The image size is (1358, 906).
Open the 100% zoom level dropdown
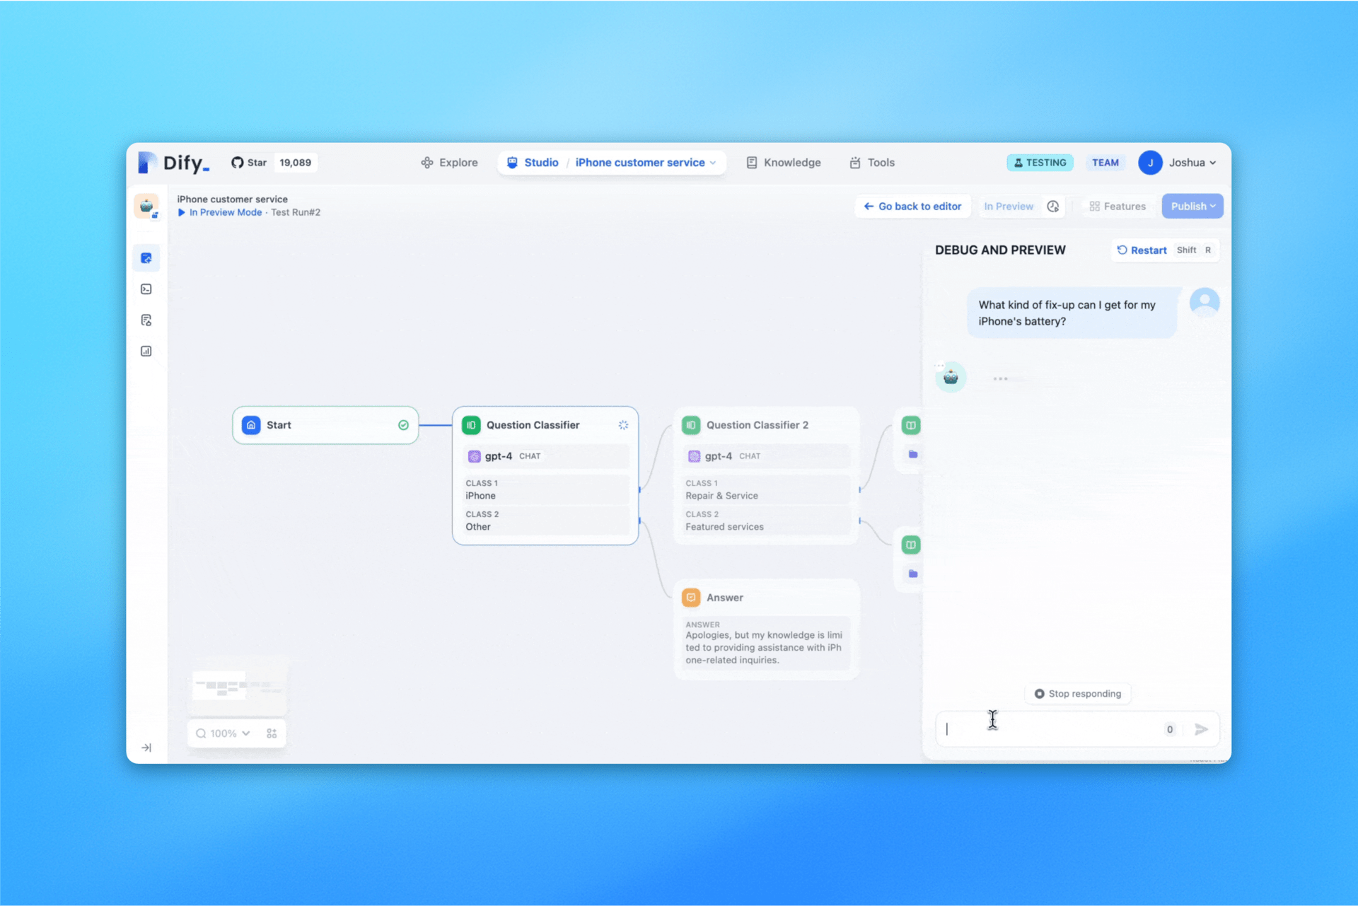click(224, 733)
